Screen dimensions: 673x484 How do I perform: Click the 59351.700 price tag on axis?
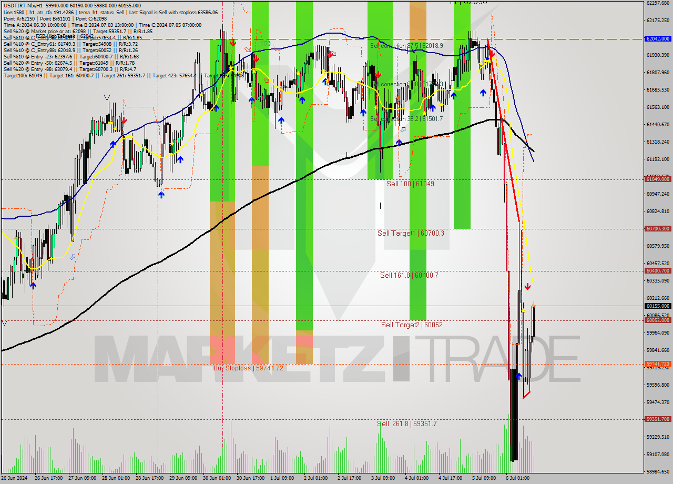[x=657, y=419]
